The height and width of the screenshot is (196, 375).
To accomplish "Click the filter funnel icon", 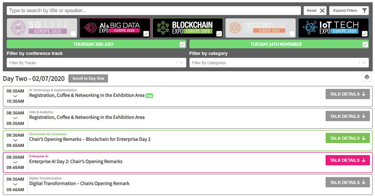I will point(365,10).
